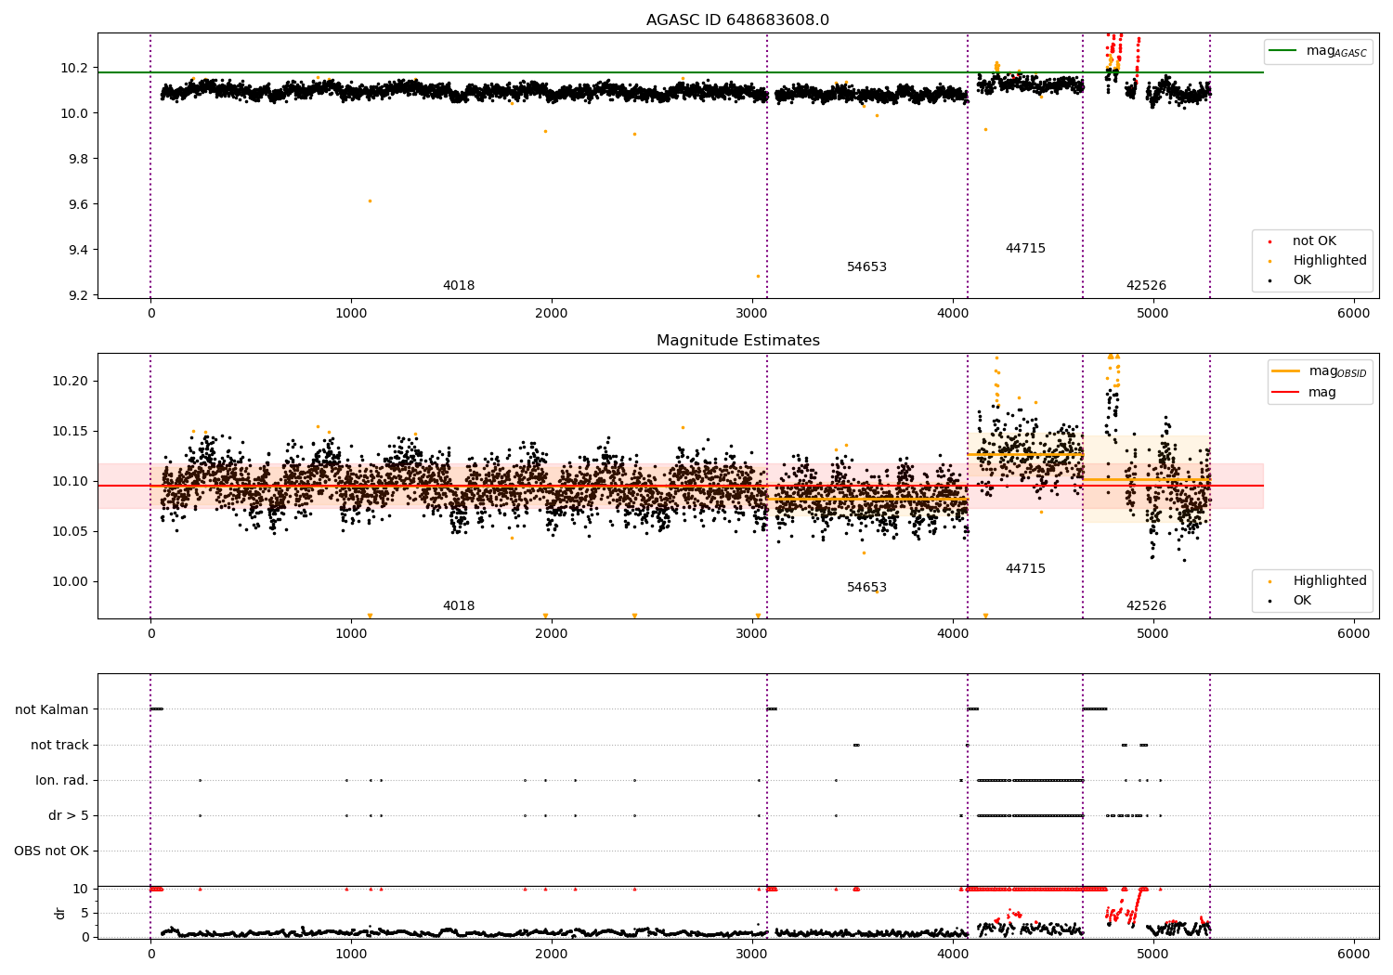
Task: Click the 'not Kalman' row label
Action: pos(52,710)
